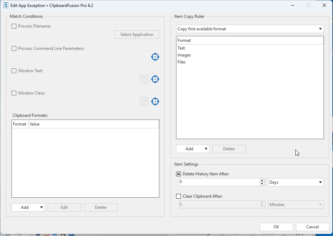The height and width of the screenshot is (236, 333).
Task: Click crosshair target icon for Command Line Parameters
Action: (x=155, y=57)
